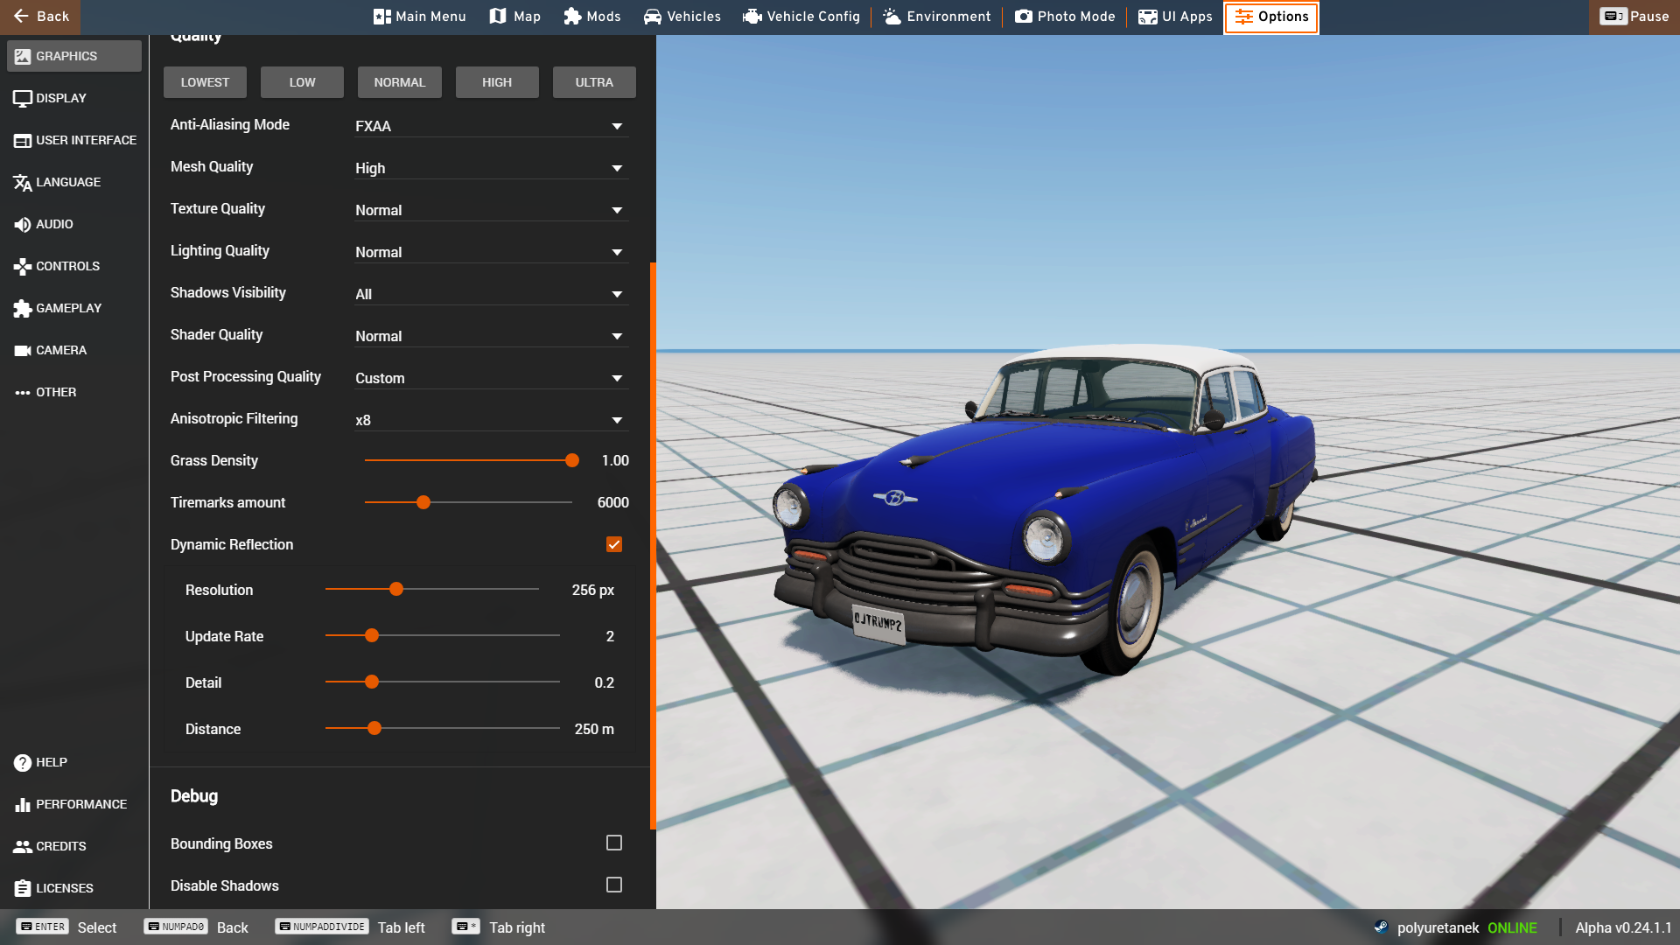Expand the Anti-Aliasing Mode dropdown

[x=490, y=126]
